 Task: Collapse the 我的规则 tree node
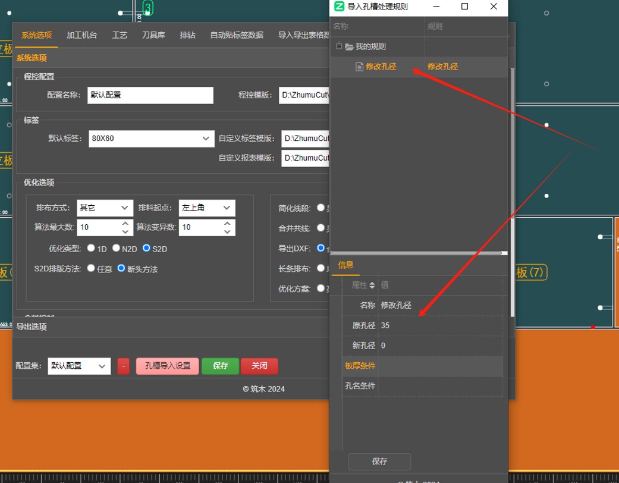tap(339, 46)
